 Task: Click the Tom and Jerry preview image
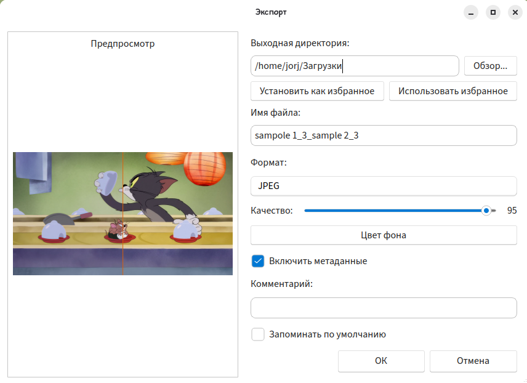(123, 214)
